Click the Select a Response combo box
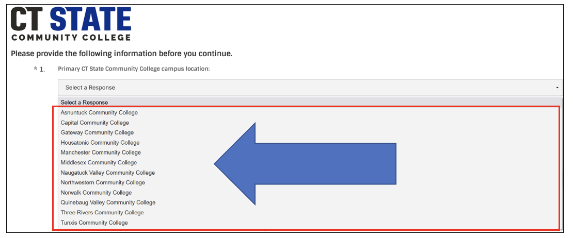This screenshot has width=573, height=238. (310, 88)
